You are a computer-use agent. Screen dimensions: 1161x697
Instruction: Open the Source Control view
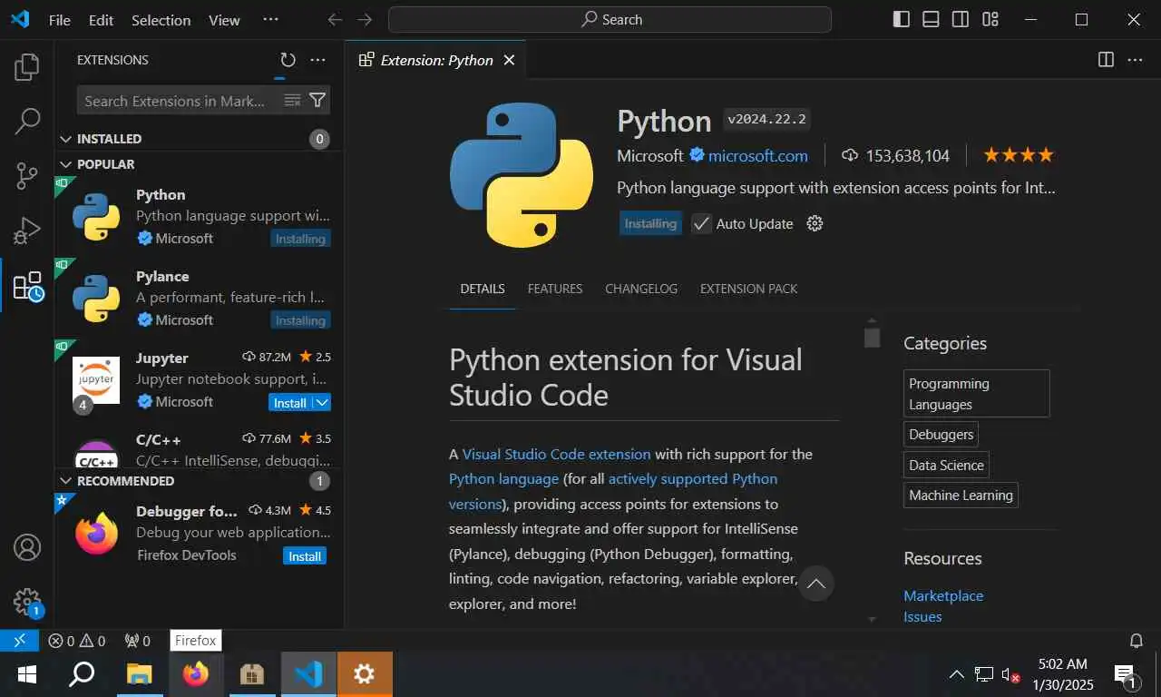coord(27,176)
